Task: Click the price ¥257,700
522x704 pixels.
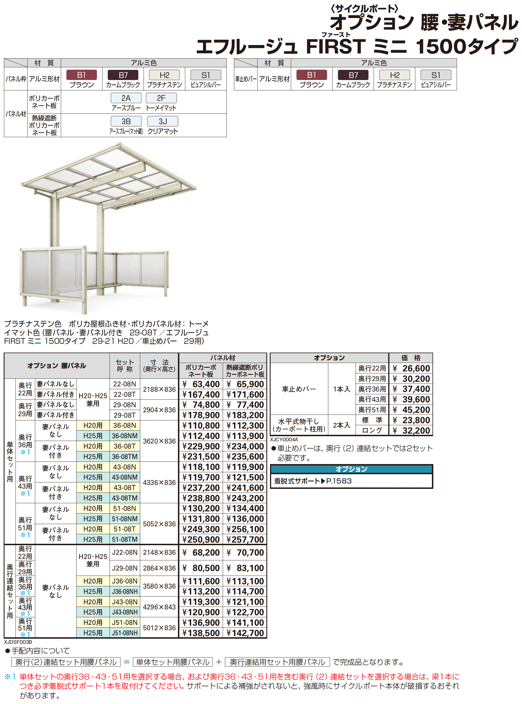Action: pos(245,539)
